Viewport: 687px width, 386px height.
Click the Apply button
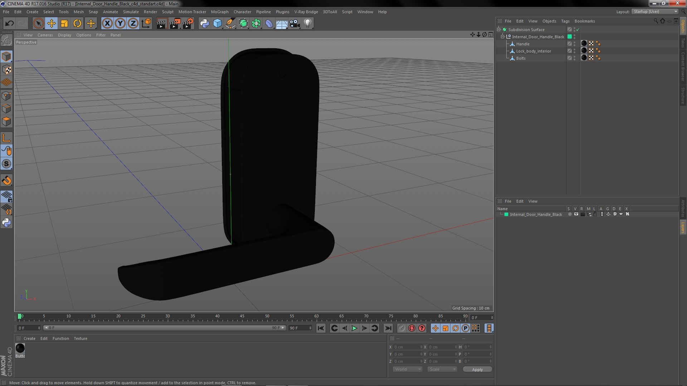tap(477, 370)
